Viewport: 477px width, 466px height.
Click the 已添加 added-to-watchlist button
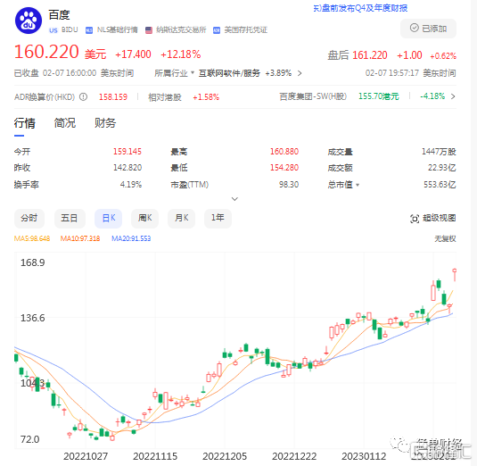click(x=428, y=29)
